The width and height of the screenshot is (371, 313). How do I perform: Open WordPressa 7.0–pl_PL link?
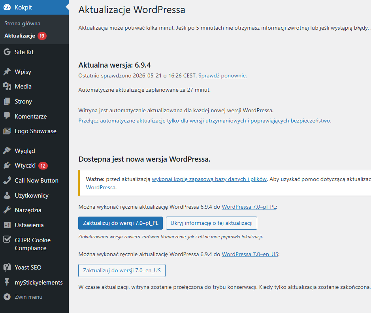[249, 207]
